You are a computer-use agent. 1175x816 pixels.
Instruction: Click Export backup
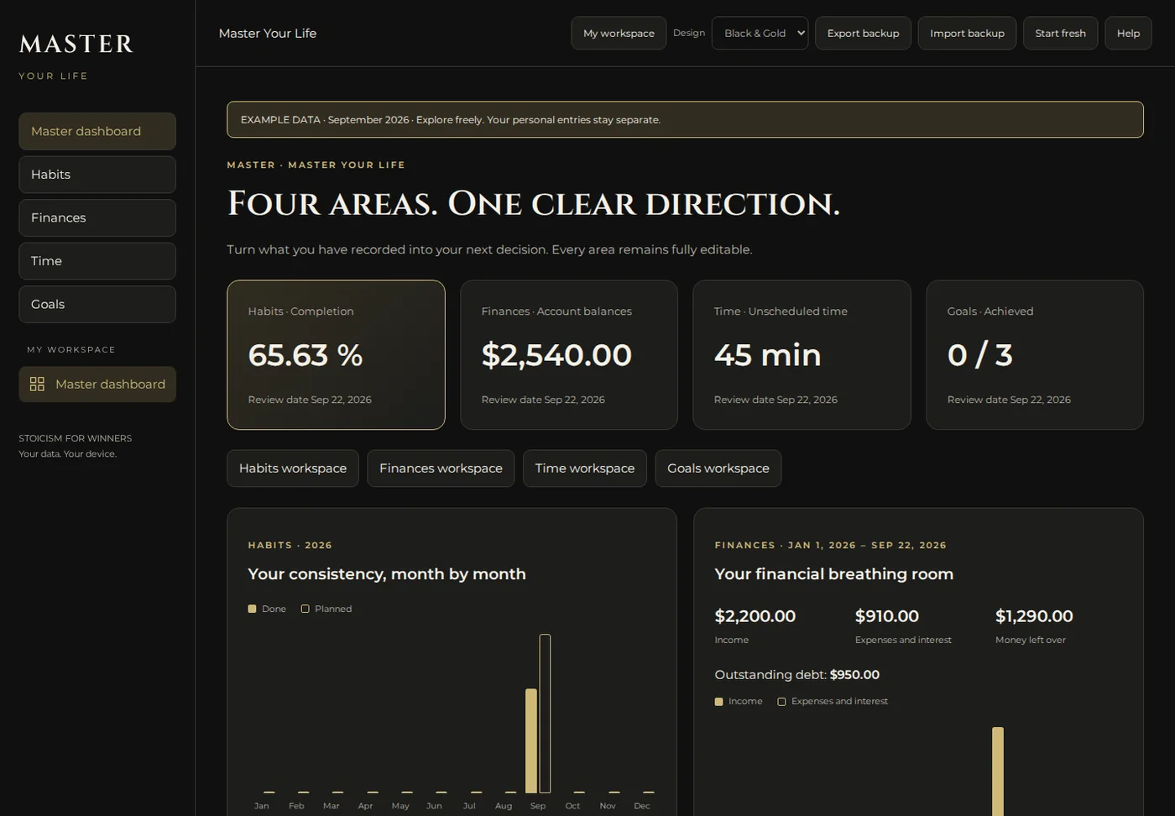(863, 34)
